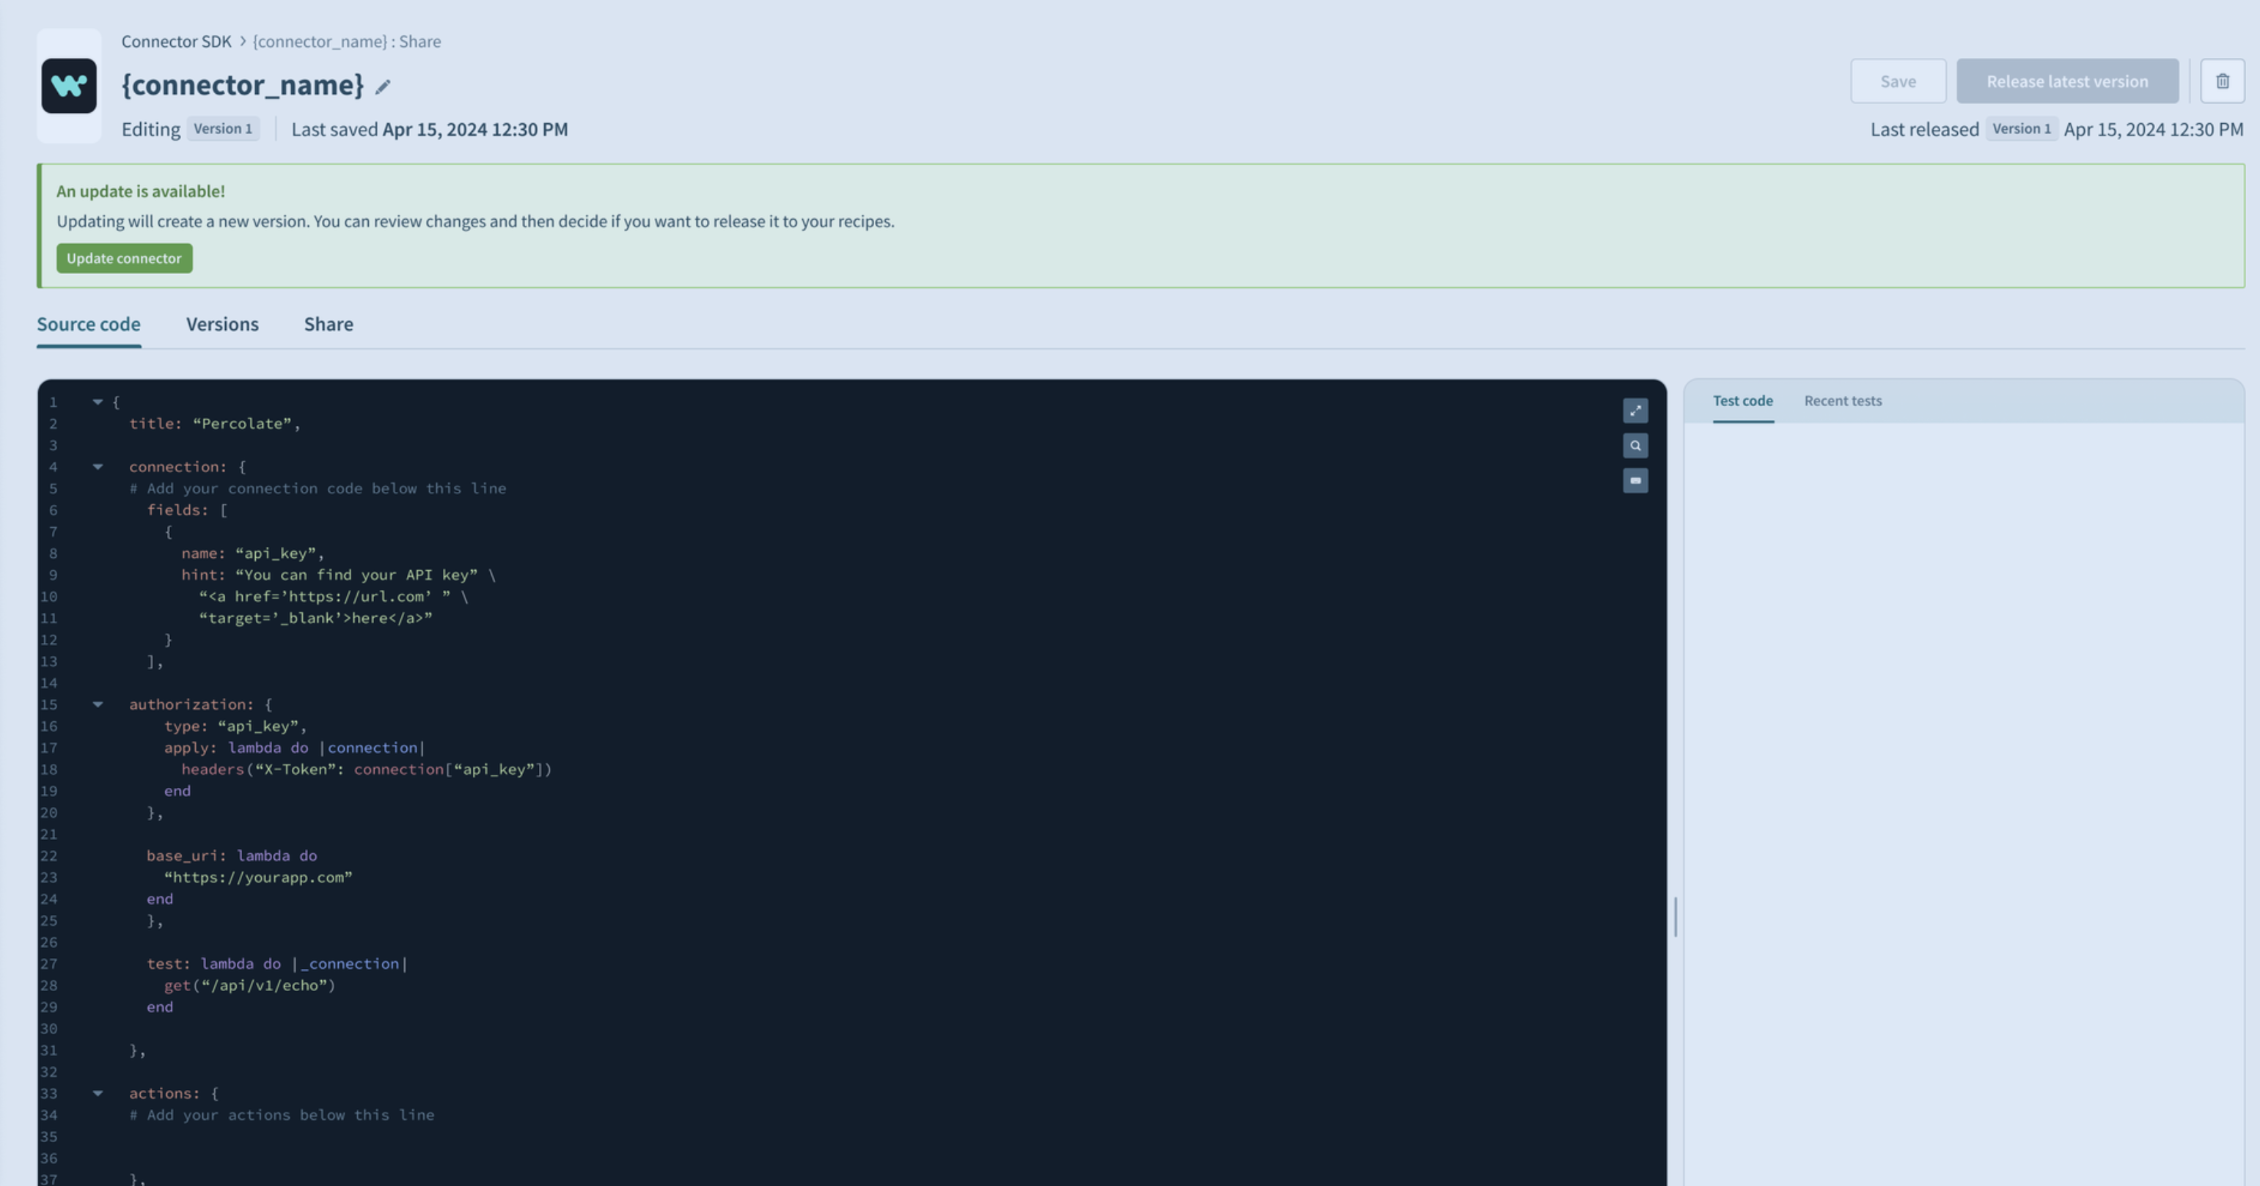Click the apply: lambda do line
This screenshot has height=1186, width=2260.
[295, 748]
